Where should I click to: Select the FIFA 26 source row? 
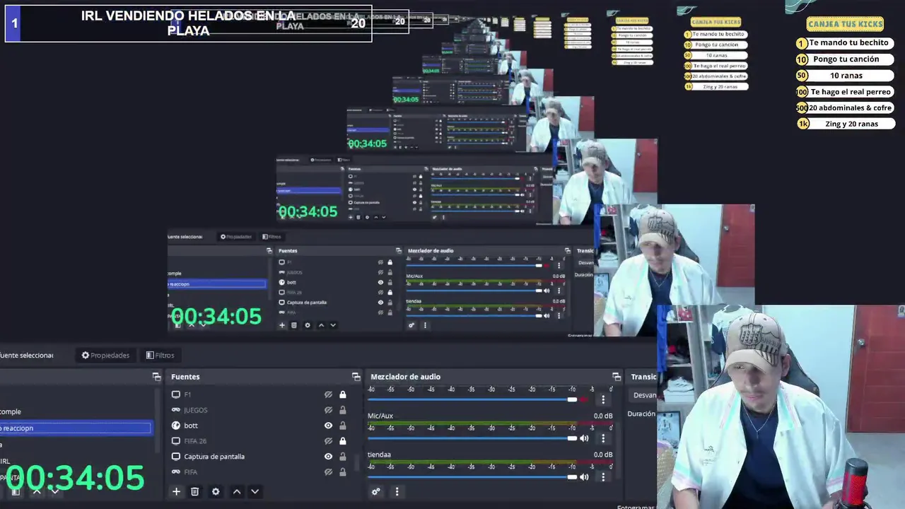coord(260,441)
